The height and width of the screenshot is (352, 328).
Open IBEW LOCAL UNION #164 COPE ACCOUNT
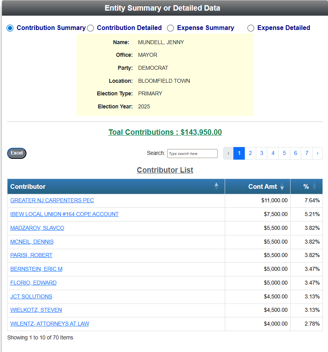64,214
